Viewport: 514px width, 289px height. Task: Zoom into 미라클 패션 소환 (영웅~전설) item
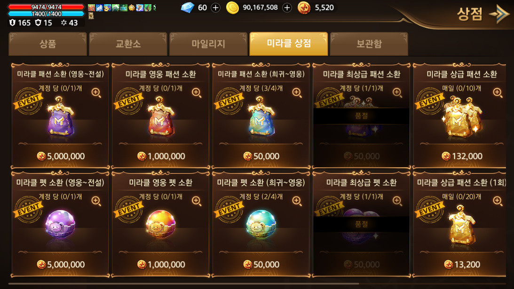[x=96, y=93]
